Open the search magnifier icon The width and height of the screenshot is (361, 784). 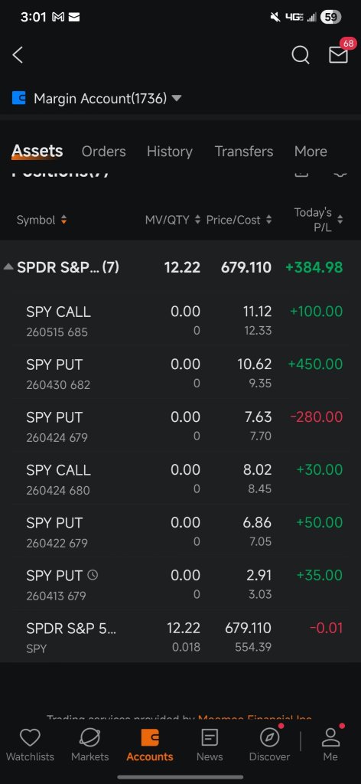pos(300,55)
